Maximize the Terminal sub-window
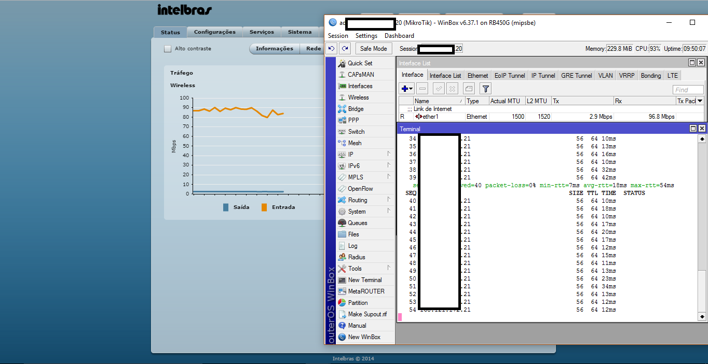The width and height of the screenshot is (708, 364). [x=693, y=129]
